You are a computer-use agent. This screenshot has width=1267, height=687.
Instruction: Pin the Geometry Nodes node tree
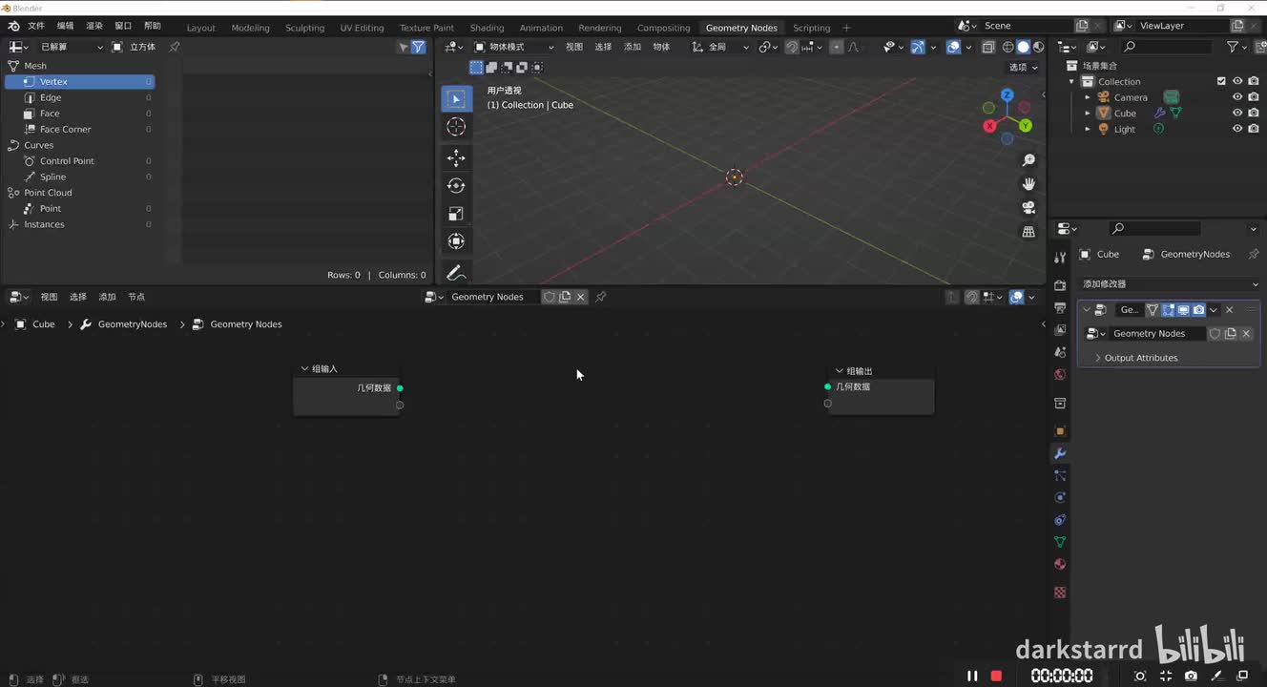(601, 297)
